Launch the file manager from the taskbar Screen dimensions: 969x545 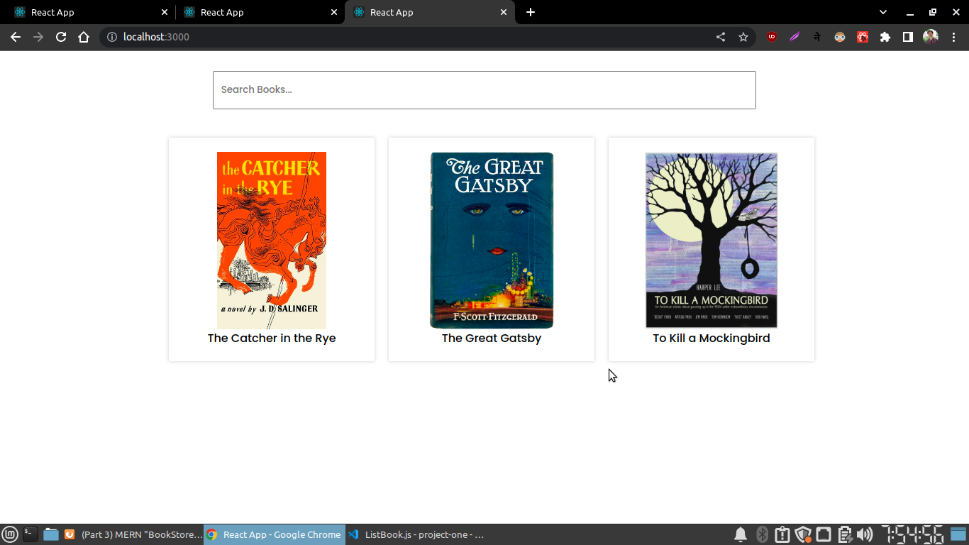tap(50, 534)
